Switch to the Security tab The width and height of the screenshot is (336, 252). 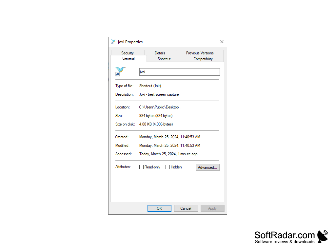(x=128, y=53)
